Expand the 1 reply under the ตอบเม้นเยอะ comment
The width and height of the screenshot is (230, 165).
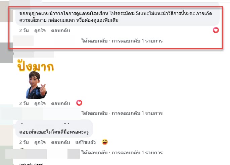[122, 153]
